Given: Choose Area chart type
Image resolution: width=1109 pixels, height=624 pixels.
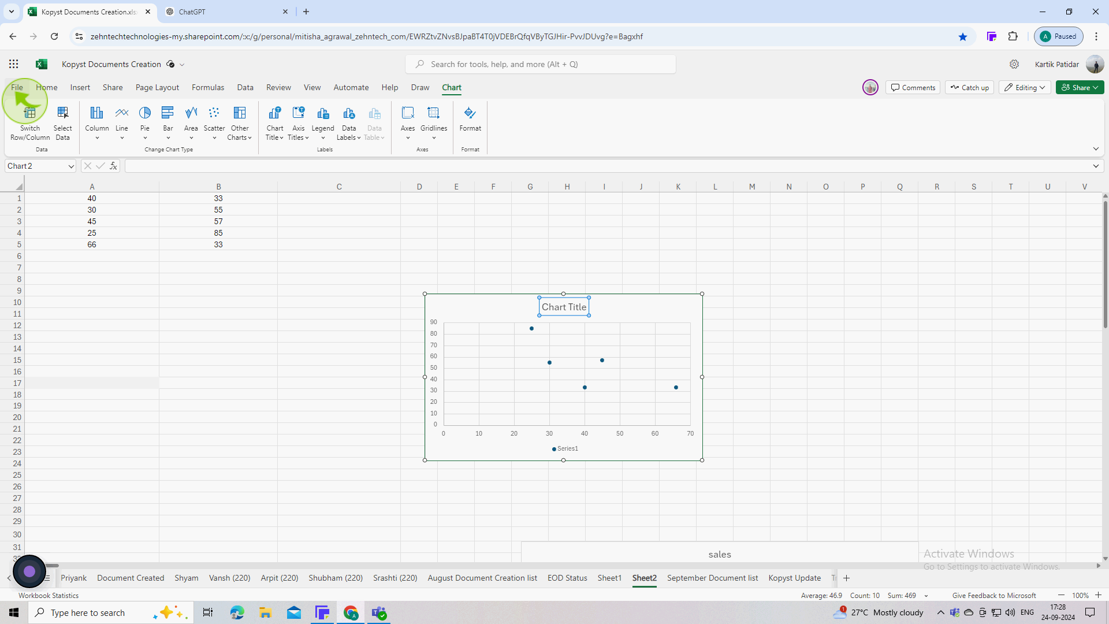Looking at the screenshot, I should 191,123.
